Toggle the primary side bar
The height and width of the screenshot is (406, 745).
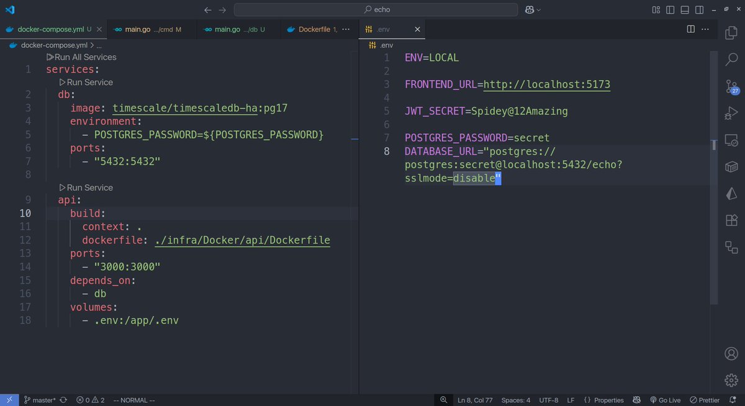pyautogui.click(x=670, y=10)
